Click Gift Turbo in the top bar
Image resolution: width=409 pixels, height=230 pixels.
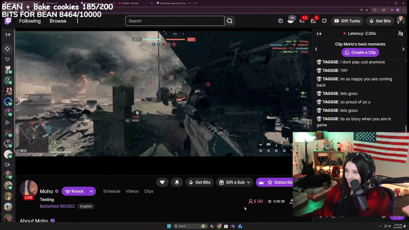coord(347,21)
